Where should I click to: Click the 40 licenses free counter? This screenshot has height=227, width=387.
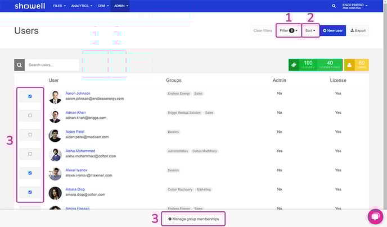330,65
